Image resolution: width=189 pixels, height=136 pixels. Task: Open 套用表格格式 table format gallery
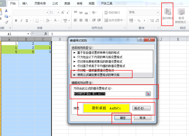click(x=181, y=16)
